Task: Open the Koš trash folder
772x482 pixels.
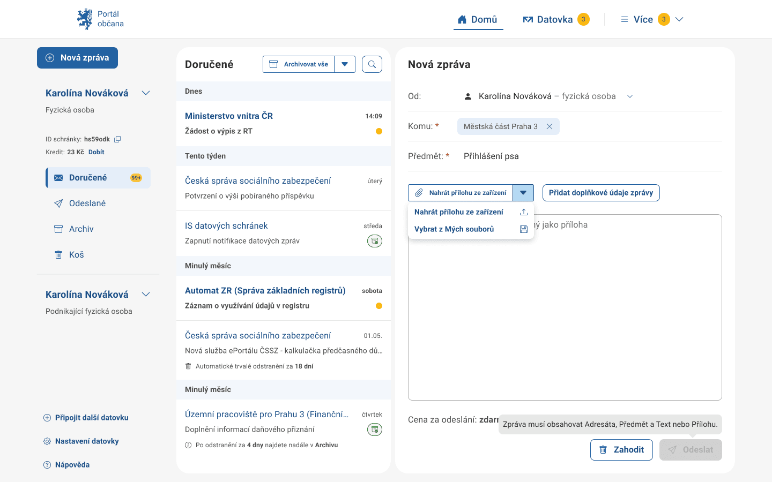Action: [76, 255]
